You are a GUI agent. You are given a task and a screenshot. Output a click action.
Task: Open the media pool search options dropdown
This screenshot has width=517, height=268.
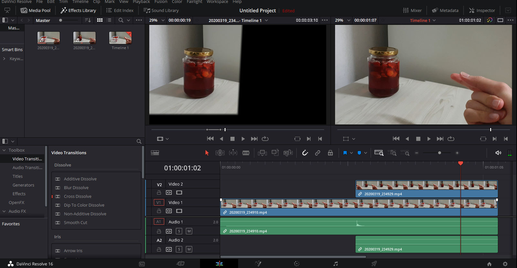[x=128, y=20]
